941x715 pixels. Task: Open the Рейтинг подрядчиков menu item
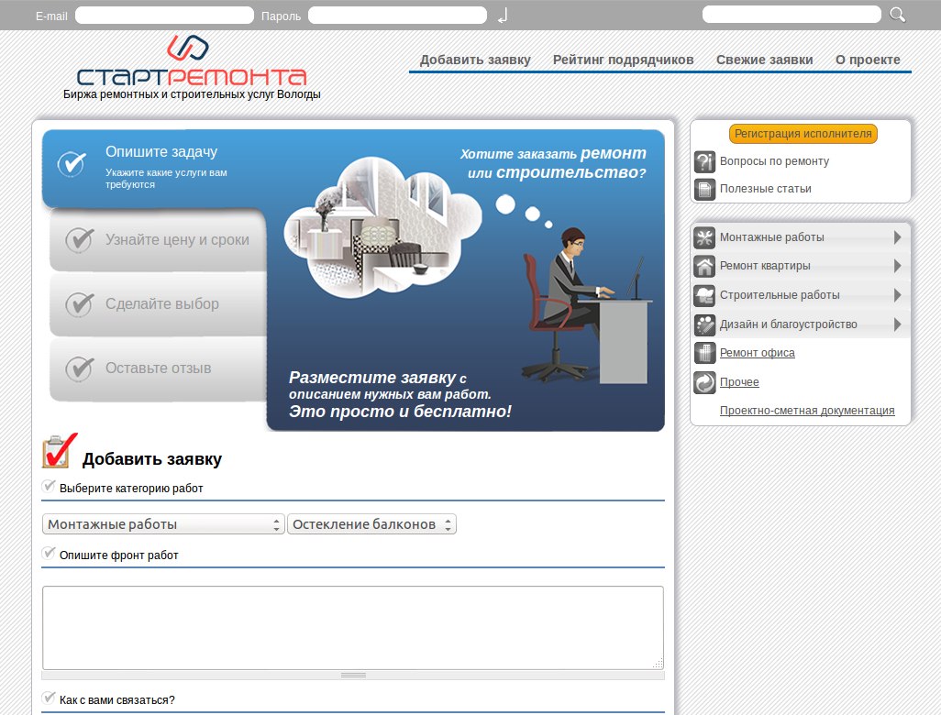click(623, 60)
